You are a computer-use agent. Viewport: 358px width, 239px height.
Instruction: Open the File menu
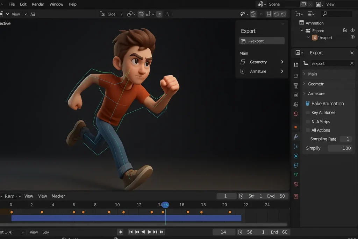12,4
